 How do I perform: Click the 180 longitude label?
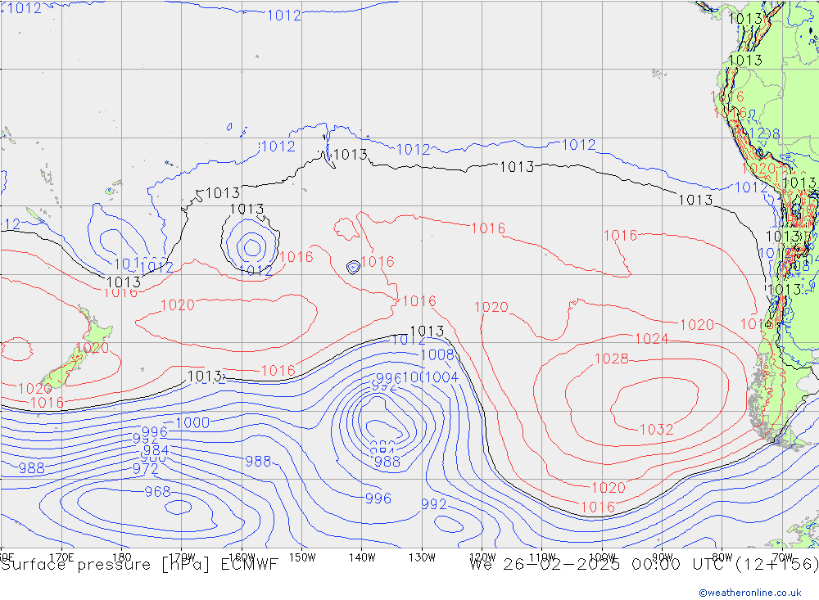click(x=122, y=557)
